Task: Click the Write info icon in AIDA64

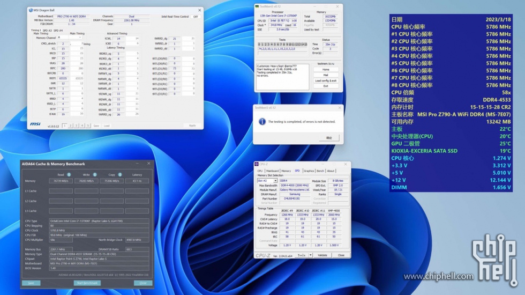Action: tap(95, 175)
